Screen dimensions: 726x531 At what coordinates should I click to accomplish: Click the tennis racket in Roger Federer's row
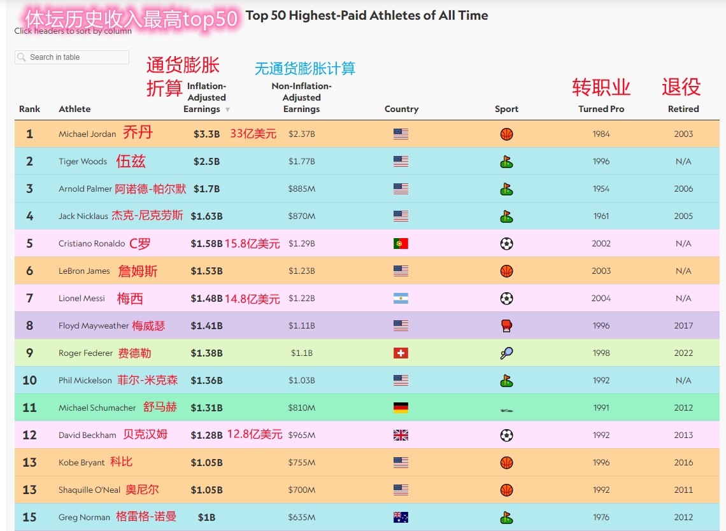click(506, 353)
